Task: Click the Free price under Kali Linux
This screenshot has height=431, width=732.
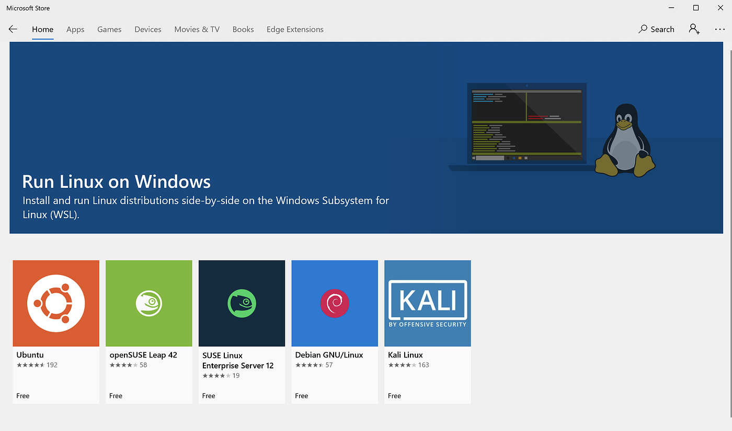Action: tap(395, 396)
